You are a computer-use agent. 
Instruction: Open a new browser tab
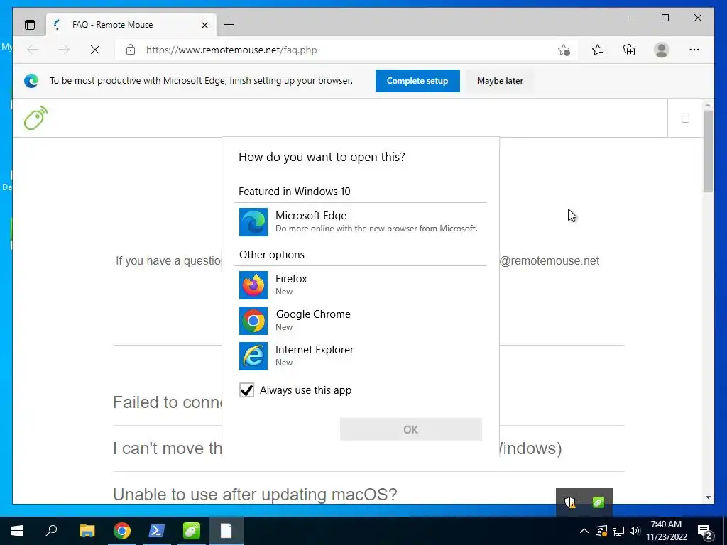click(x=229, y=25)
